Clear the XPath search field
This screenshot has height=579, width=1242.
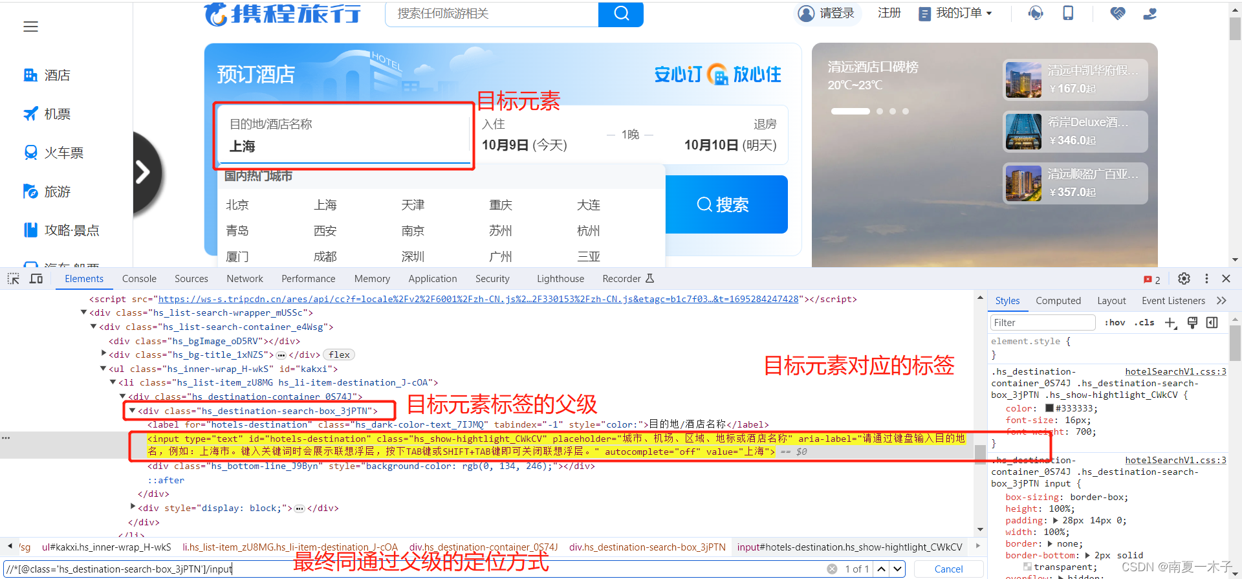click(x=832, y=569)
